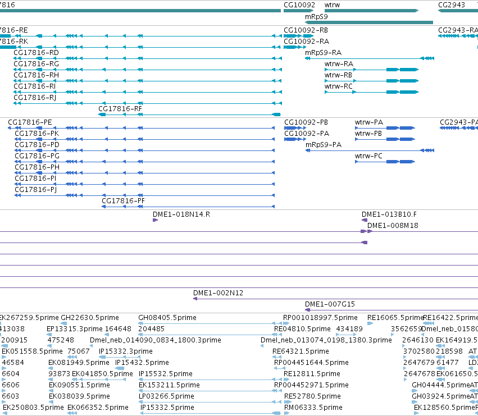Image resolution: width=478 pixels, height=416 pixels.
Task: Open the RM06333.5prime EST label
Action: [x=313, y=408]
